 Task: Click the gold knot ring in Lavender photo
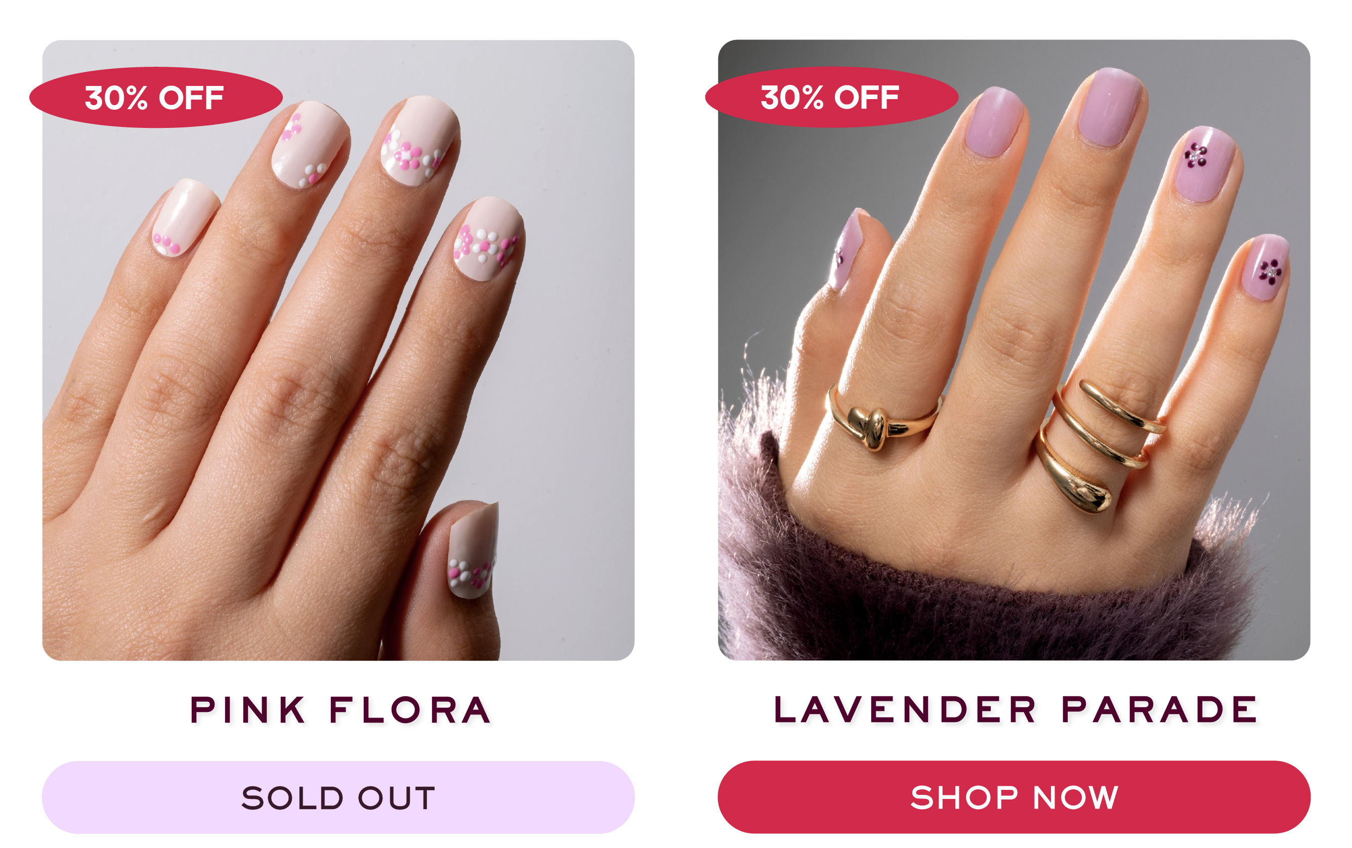coord(882,422)
